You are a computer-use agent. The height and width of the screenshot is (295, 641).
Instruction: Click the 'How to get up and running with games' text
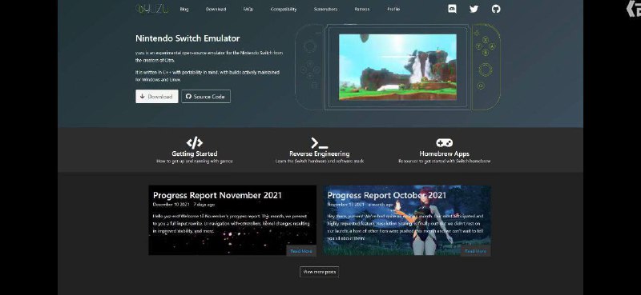click(195, 161)
